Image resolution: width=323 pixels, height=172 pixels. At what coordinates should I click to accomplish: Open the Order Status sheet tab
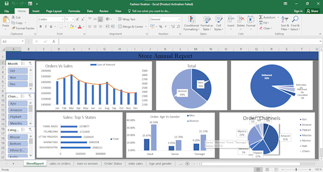113,163
